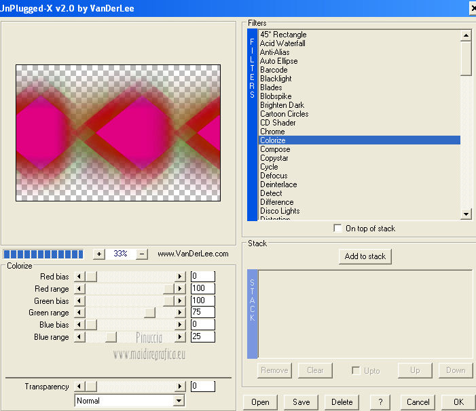Click the Red bias value field
Screen dimensions: 476x411
203,277
